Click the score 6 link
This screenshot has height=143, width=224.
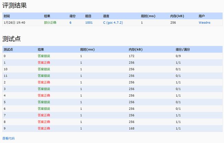(70, 23)
